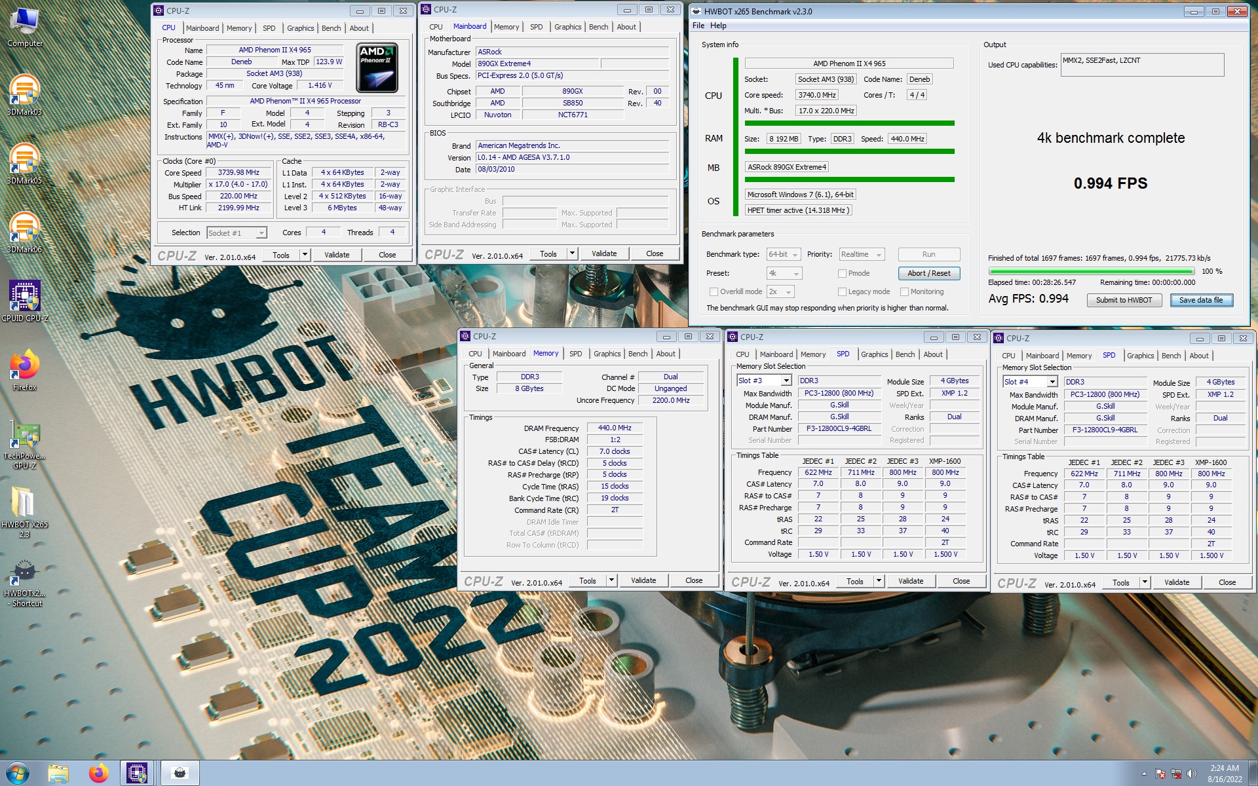Click Submit to HWBOT button
Image resolution: width=1258 pixels, height=786 pixels.
click(1124, 300)
